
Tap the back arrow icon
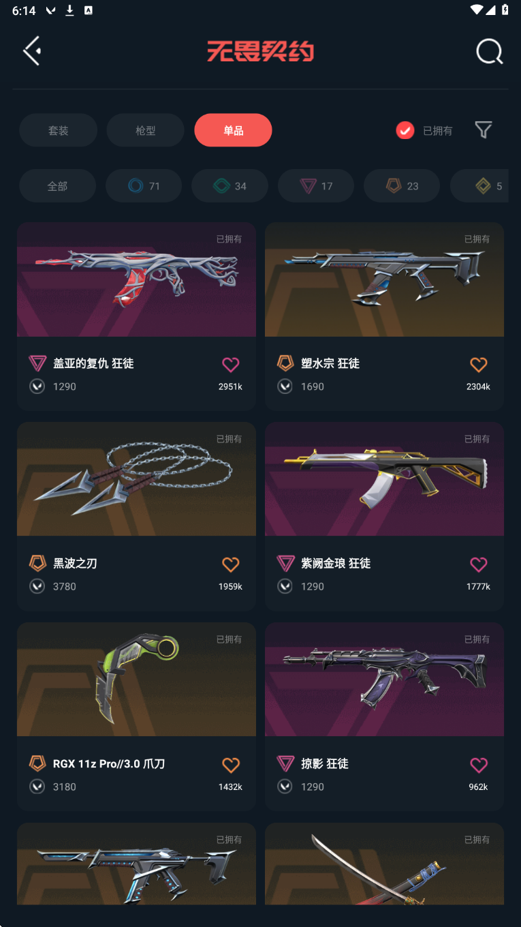(x=32, y=51)
